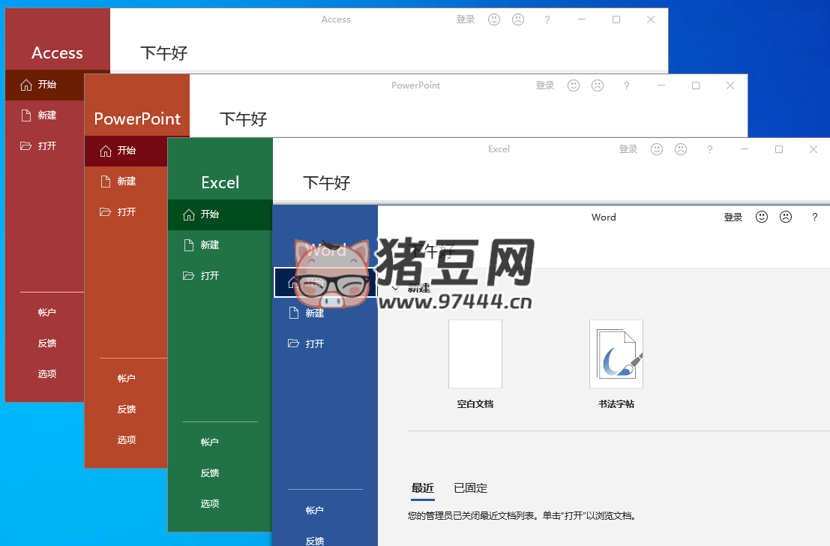
Task: Maximize the Excel window
Action: [779, 149]
